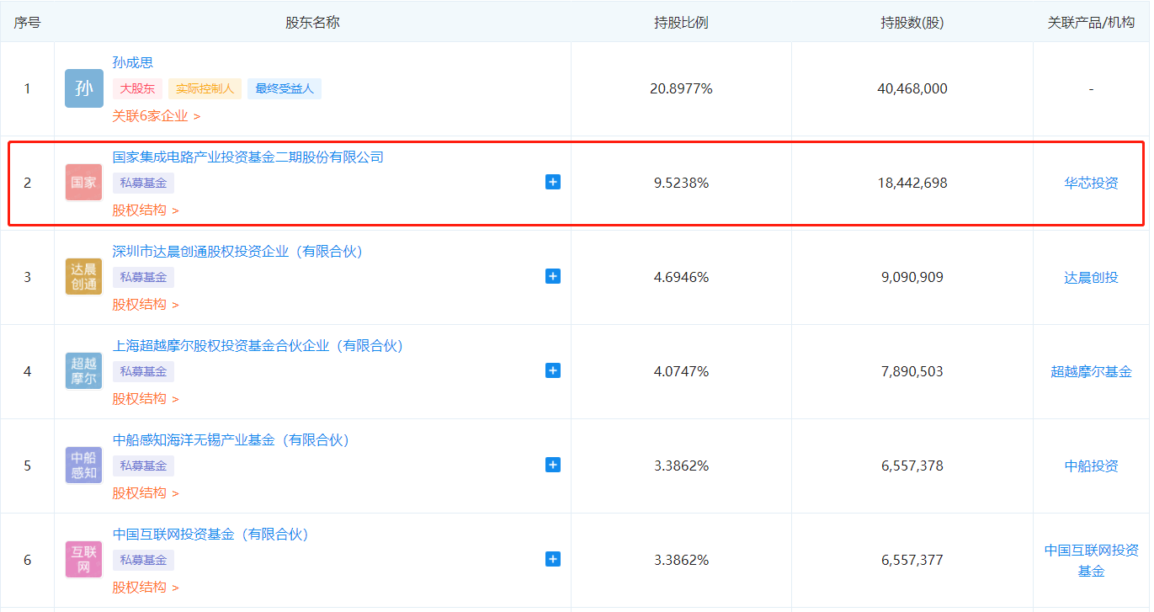Select the 18,442,698 shares cell
The width and height of the screenshot is (1154, 612).
coord(912,183)
